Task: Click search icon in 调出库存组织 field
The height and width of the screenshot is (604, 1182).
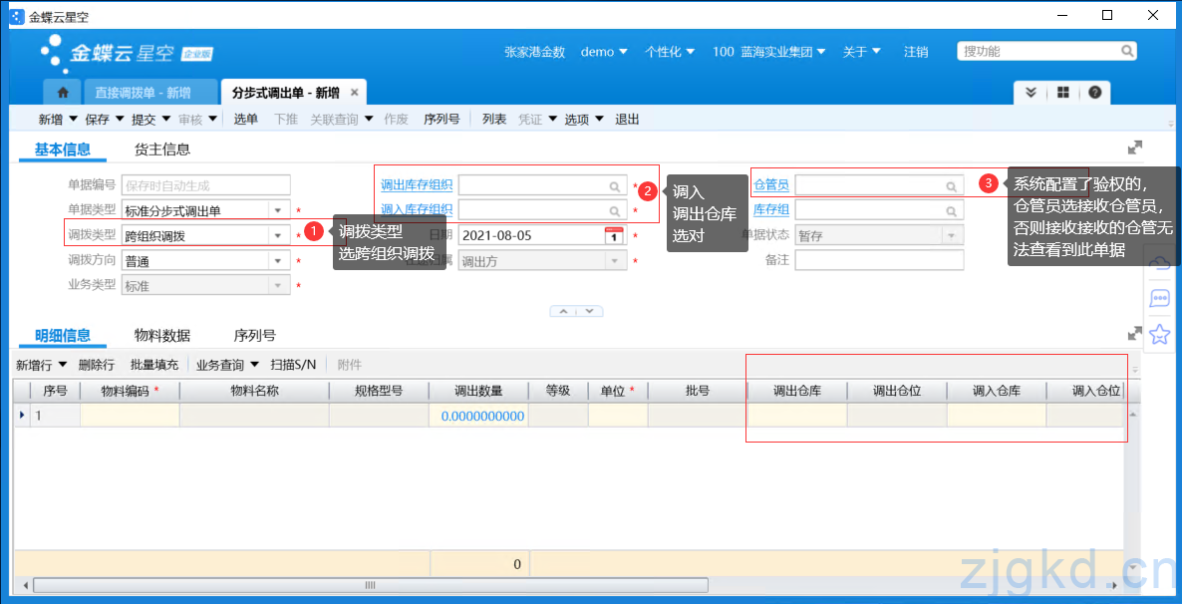Action: (615, 186)
